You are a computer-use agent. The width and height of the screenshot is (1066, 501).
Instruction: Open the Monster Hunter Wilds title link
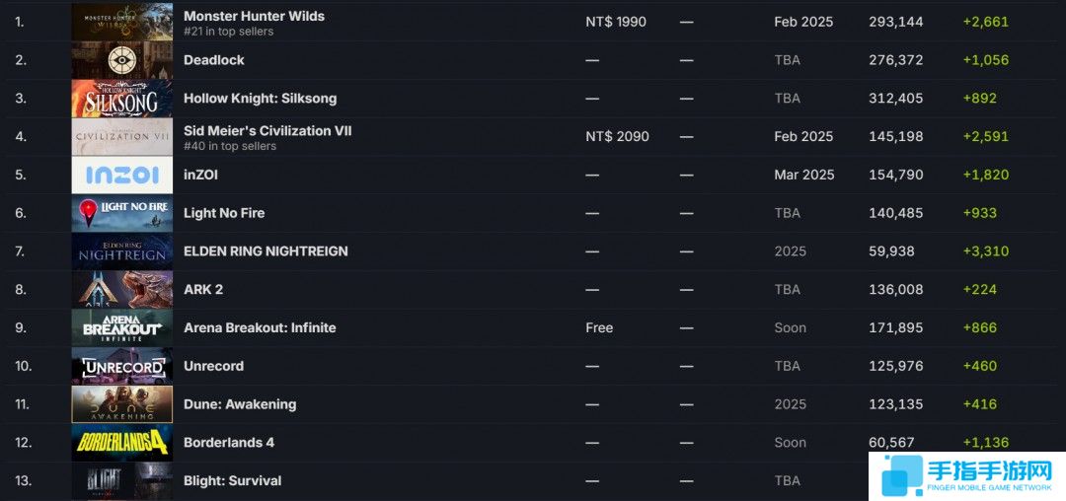pyautogui.click(x=254, y=16)
